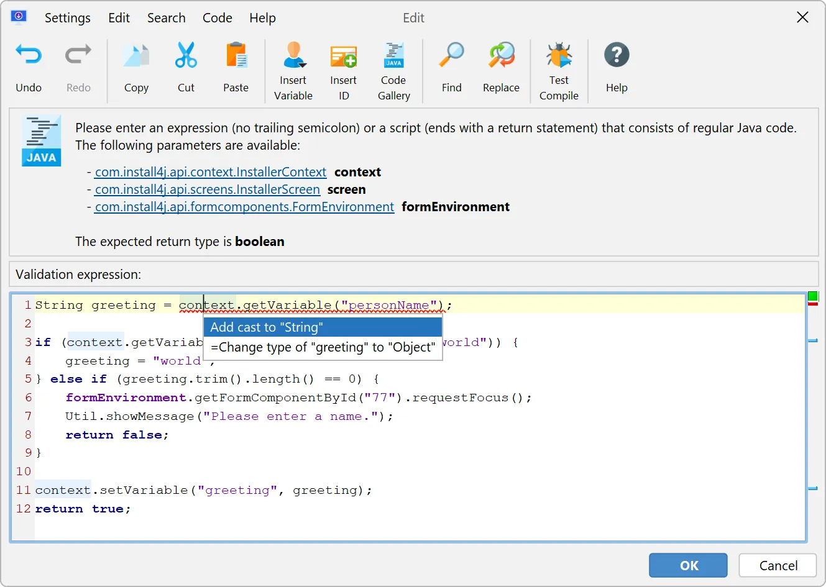
Task: Click "context.setVariable" on line 11
Action: (x=111, y=490)
